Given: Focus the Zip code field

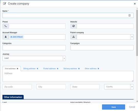Looking at the screenshot, I should coord(17,87).
